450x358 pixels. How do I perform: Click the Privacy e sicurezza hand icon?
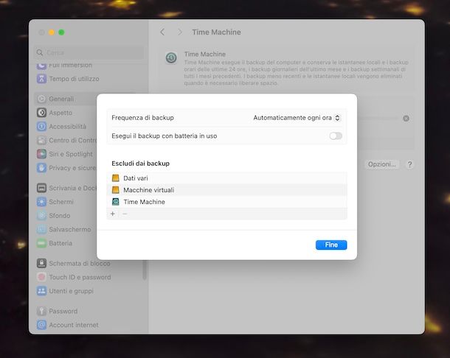41,168
